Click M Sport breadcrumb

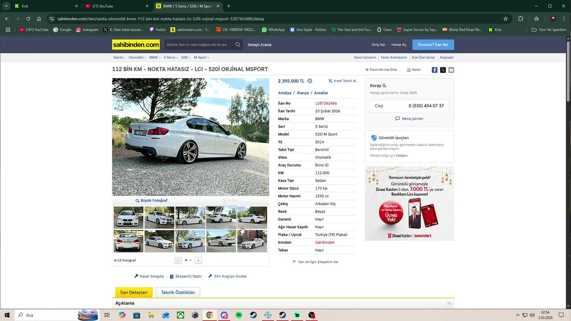pyautogui.click(x=200, y=58)
